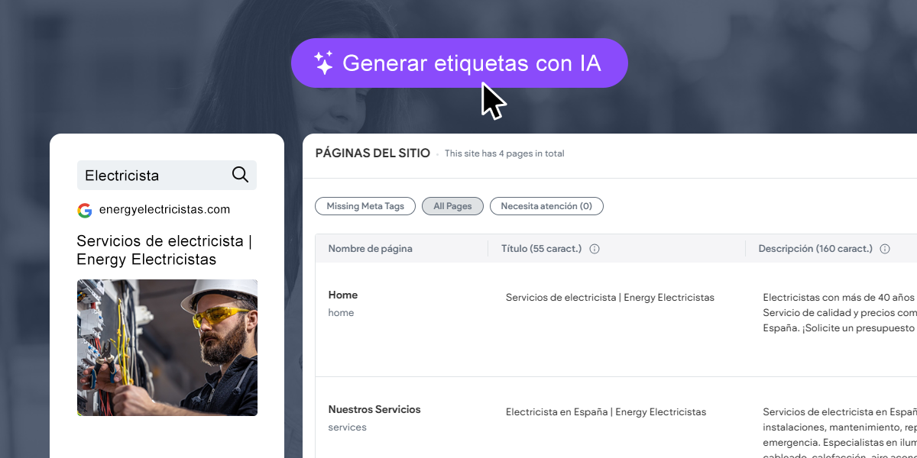Click the Título (55 caract.) column header
Image resolution: width=917 pixels, height=458 pixels.
pyautogui.click(x=541, y=249)
